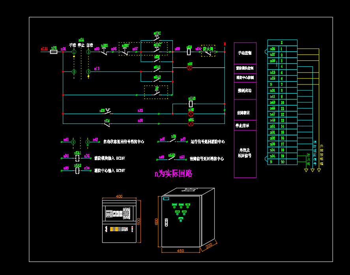Click the 600 cabinet height dimension
The width and height of the screenshot is (350, 275).
[x=156, y=222]
